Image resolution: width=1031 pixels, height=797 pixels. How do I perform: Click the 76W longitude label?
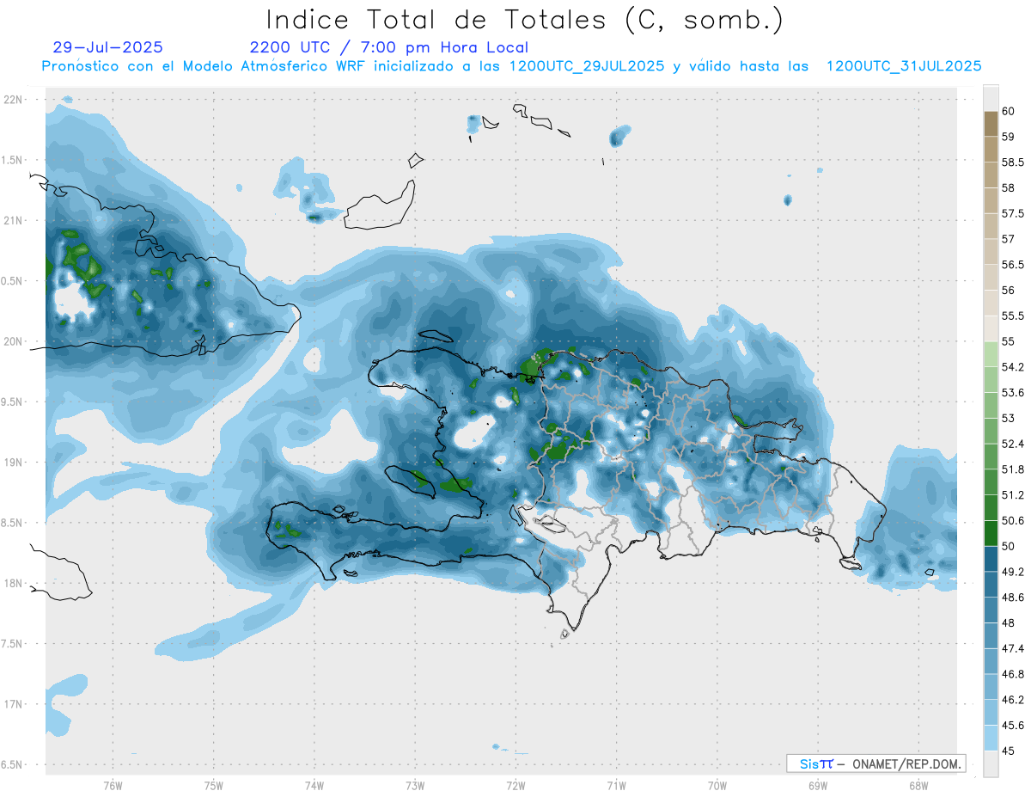pyautogui.click(x=113, y=785)
